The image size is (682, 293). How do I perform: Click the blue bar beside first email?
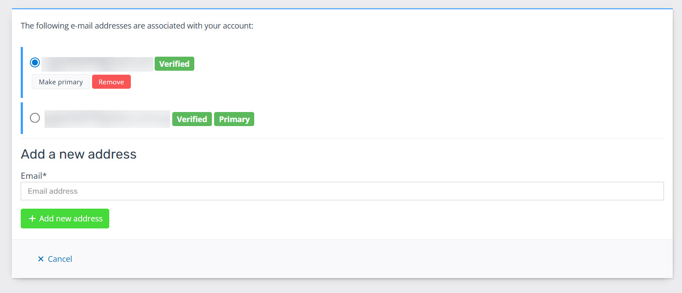point(22,72)
